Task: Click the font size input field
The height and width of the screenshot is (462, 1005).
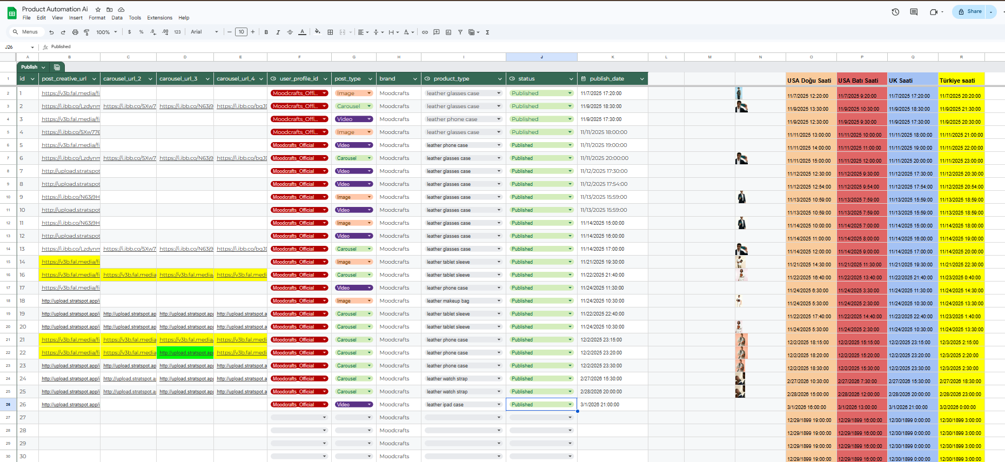Action: point(241,32)
